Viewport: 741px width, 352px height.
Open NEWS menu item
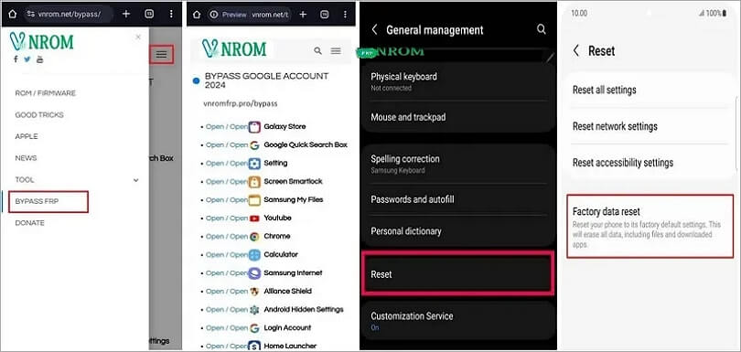26,158
